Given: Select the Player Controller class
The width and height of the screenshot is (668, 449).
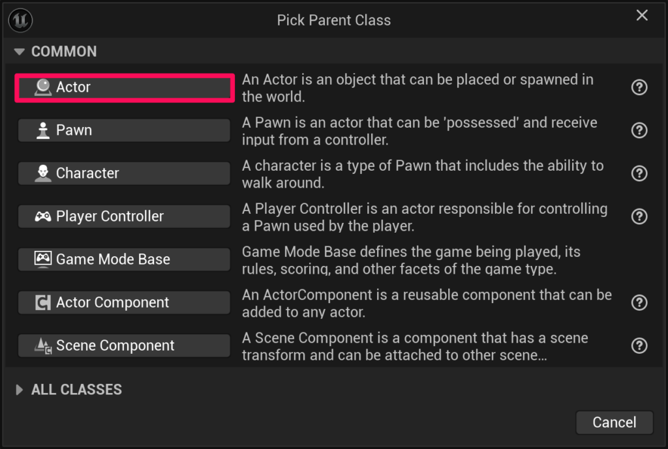Looking at the screenshot, I should tap(124, 216).
